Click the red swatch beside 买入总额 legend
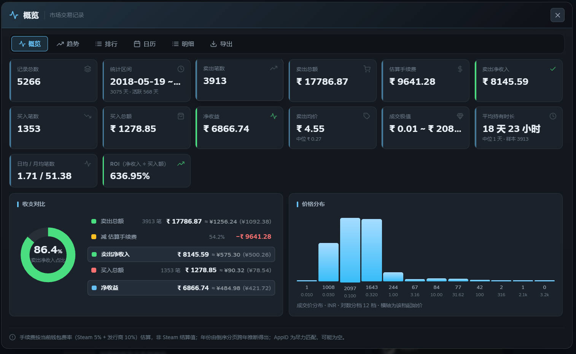The width and height of the screenshot is (576, 354). tap(94, 270)
